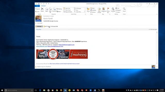
Task: Click Kevin Rankl's sender photo
Action: tap(38, 19)
